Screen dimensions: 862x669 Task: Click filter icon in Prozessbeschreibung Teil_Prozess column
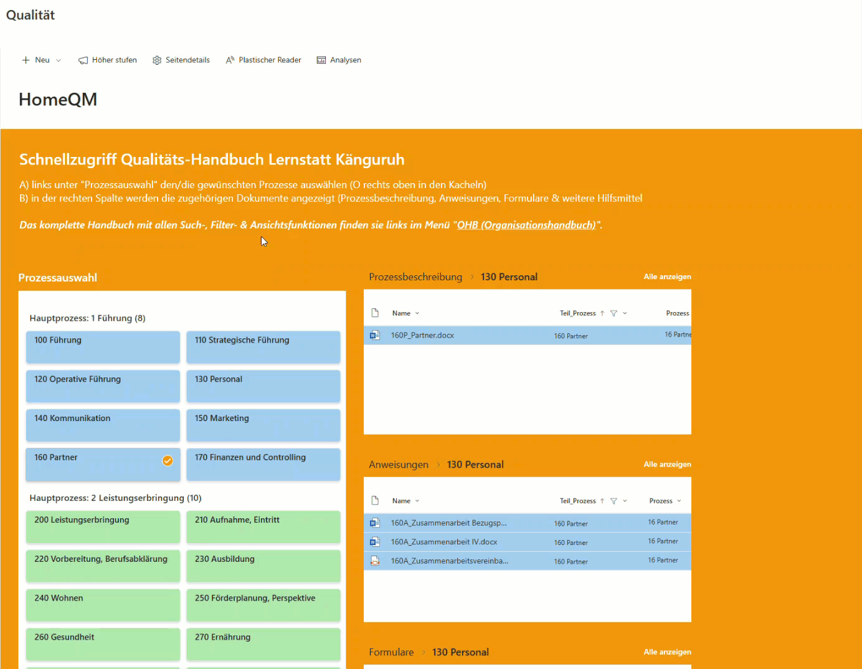point(613,313)
